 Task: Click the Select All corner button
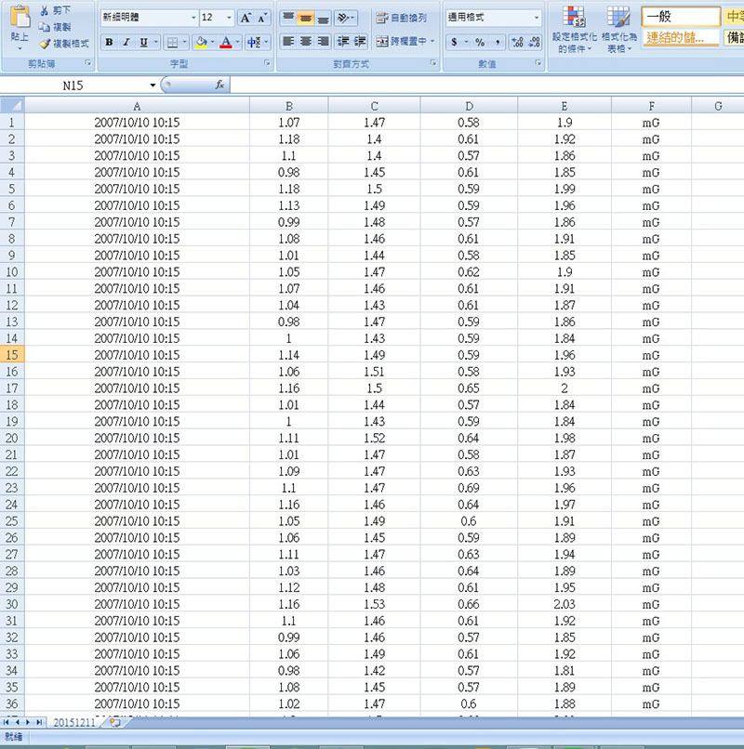tap(12, 105)
